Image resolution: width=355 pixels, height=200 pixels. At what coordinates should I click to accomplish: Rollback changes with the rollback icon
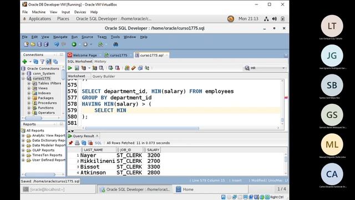point(117,68)
